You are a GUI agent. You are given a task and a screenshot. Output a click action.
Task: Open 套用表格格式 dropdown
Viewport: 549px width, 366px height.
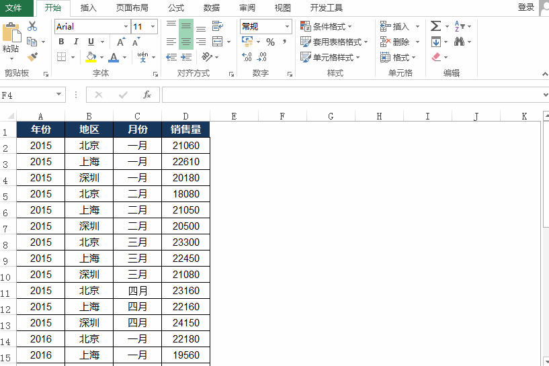[334, 42]
